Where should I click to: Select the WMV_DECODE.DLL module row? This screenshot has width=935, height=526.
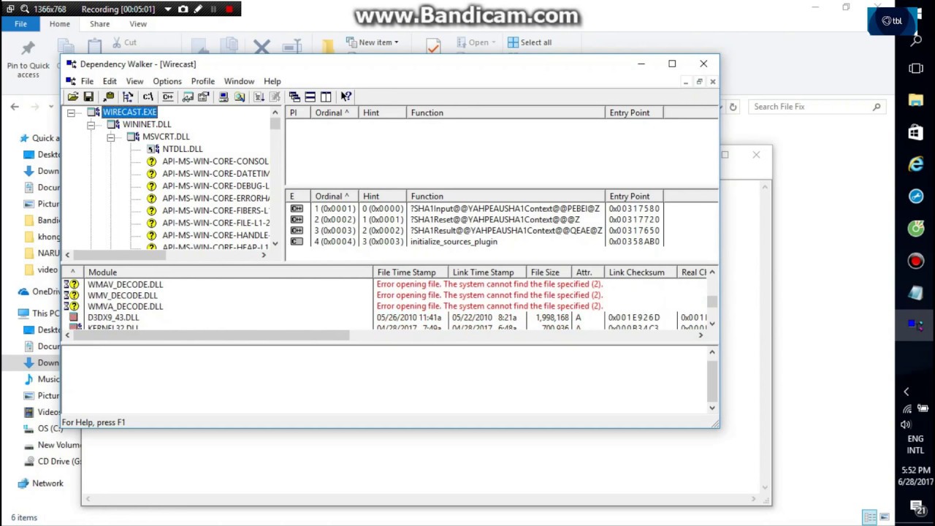tap(122, 295)
